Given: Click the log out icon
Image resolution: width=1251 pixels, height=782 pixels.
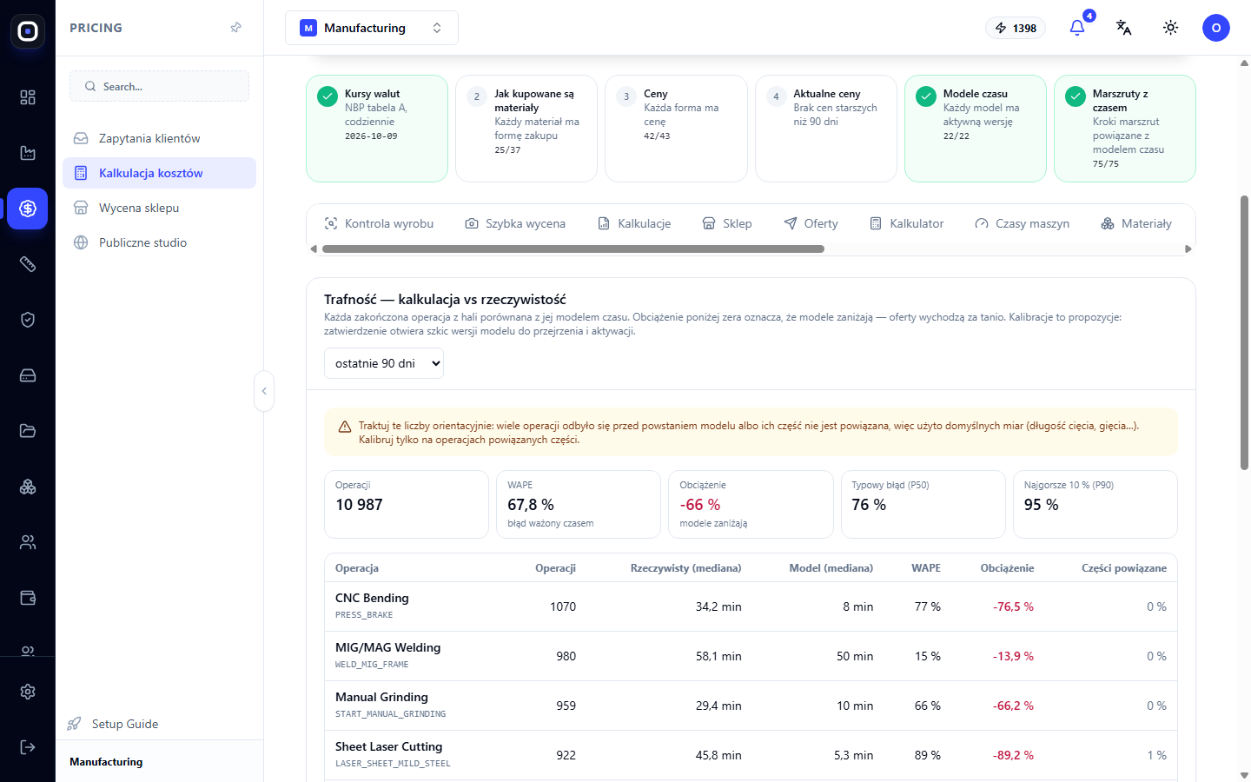Looking at the screenshot, I should click(28, 747).
